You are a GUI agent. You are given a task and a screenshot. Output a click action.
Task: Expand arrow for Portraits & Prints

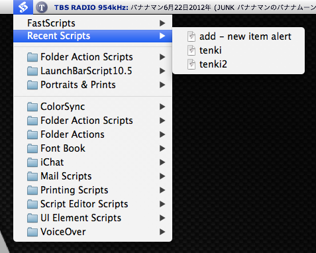point(162,85)
